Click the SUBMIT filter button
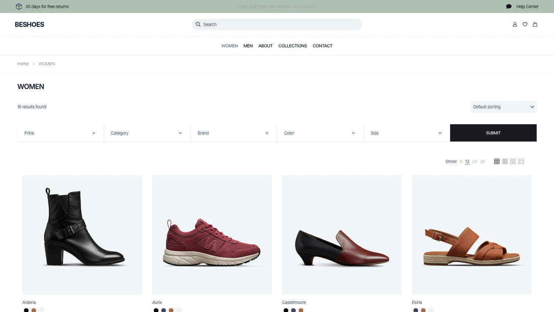The image size is (554, 312). [493, 133]
